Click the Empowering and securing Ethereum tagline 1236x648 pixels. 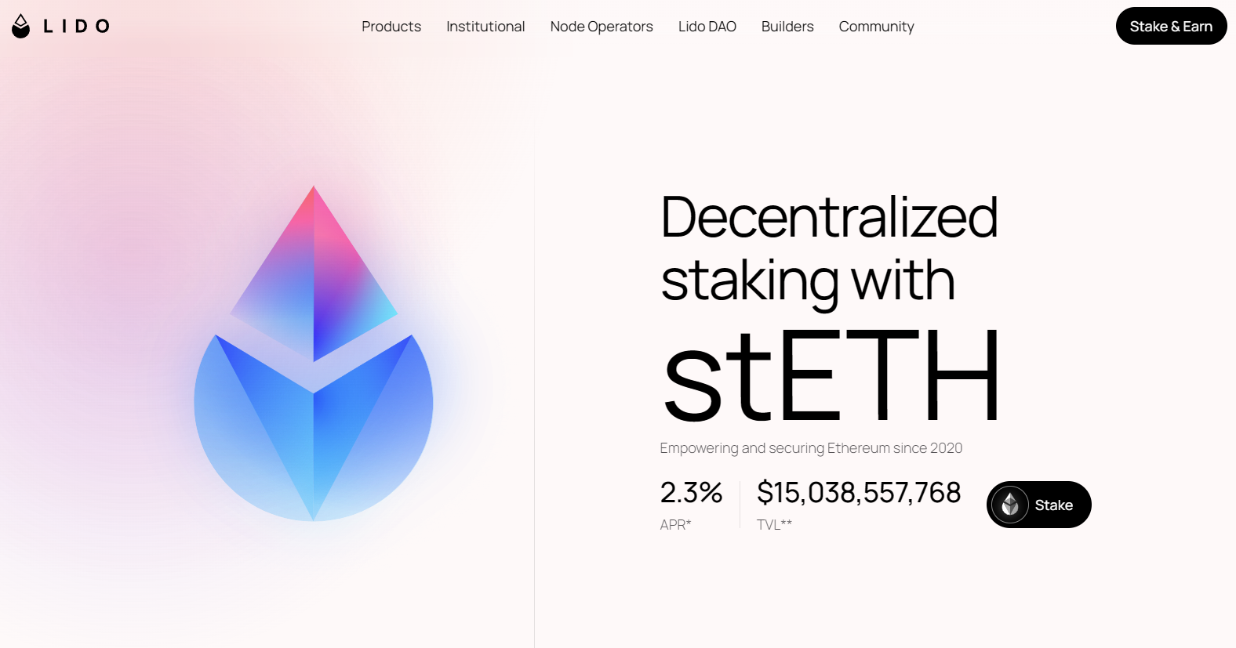pos(811,448)
